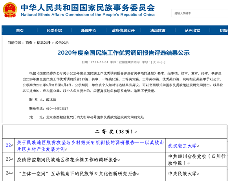The image size is (229, 181).
Task: Click 信息公开 breadcrumb link
Action: [x=44, y=43]
